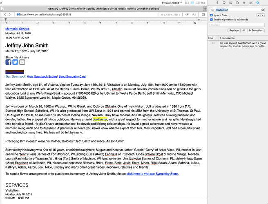The image size is (268, 204).
Task: Click the highlighted bowhunter word
Action: (x=100, y=119)
